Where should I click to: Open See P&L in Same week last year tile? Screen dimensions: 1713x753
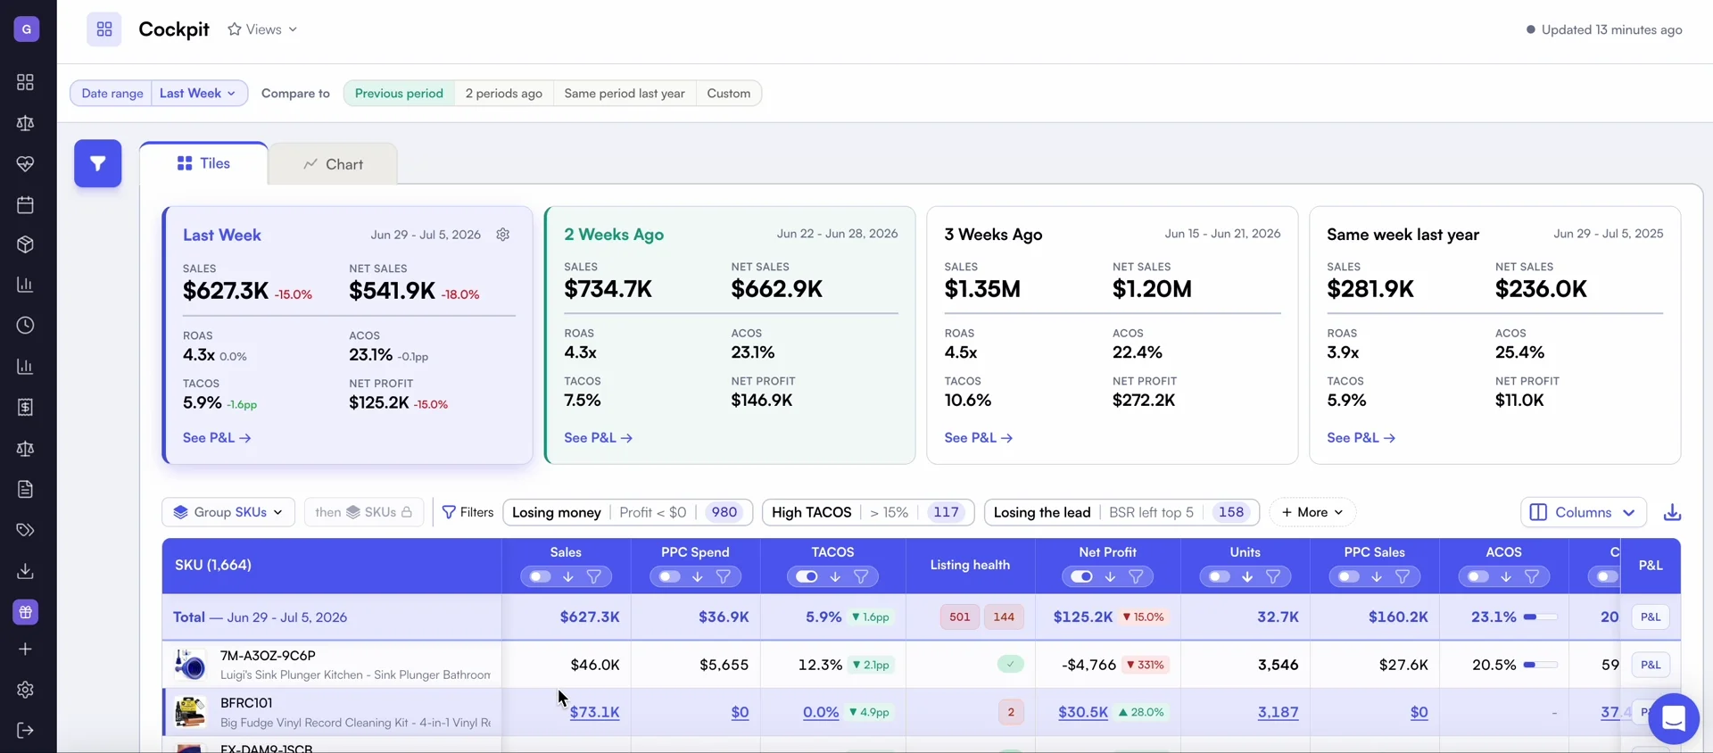click(x=1361, y=438)
